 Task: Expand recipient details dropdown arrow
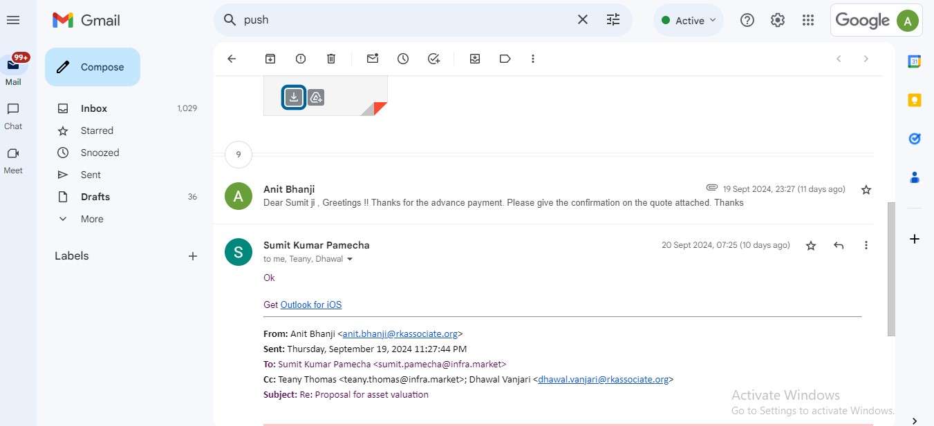pyautogui.click(x=350, y=260)
